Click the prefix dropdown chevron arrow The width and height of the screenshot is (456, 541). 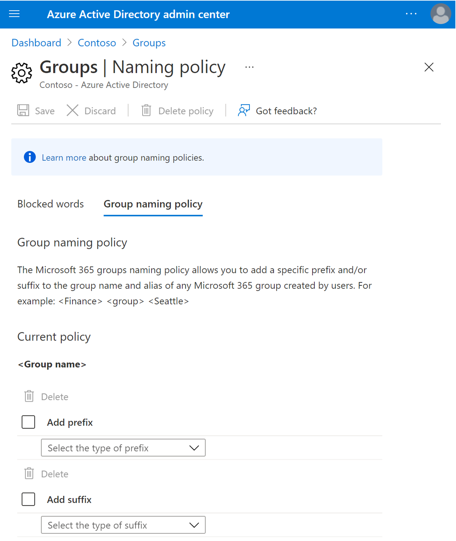194,448
